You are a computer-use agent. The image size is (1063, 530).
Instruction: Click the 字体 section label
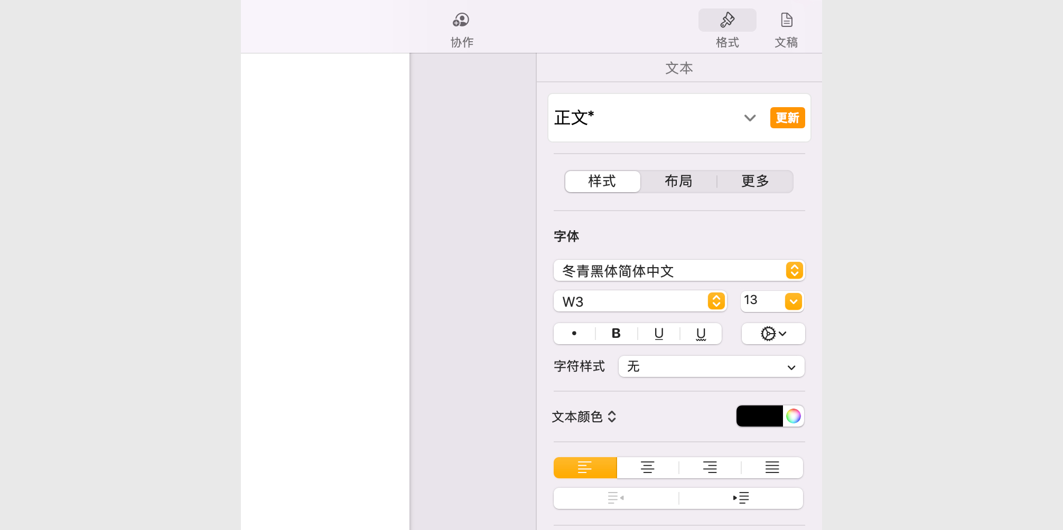(x=566, y=236)
